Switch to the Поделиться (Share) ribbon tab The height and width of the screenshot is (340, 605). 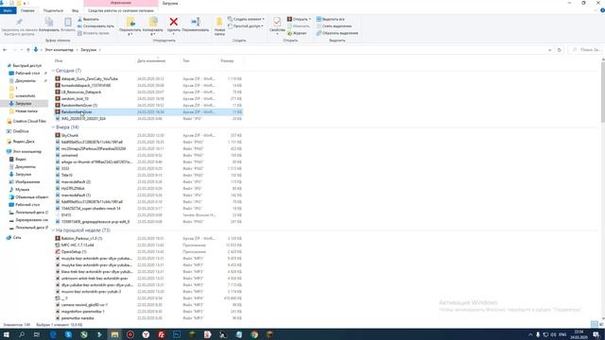53,10
